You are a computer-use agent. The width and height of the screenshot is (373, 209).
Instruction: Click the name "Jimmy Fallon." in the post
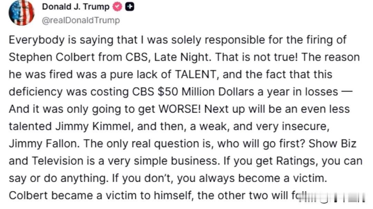coord(44,144)
